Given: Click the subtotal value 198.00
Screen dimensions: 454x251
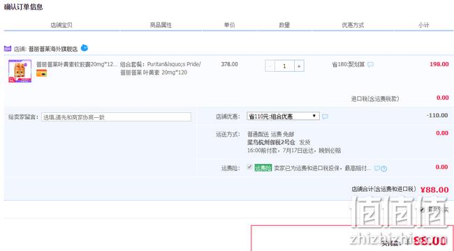Looking at the screenshot, I should (x=439, y=64).
